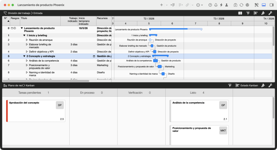
Task: Click the 'Reunión de arranque' milestone diamond
Action: coord(150,40)
